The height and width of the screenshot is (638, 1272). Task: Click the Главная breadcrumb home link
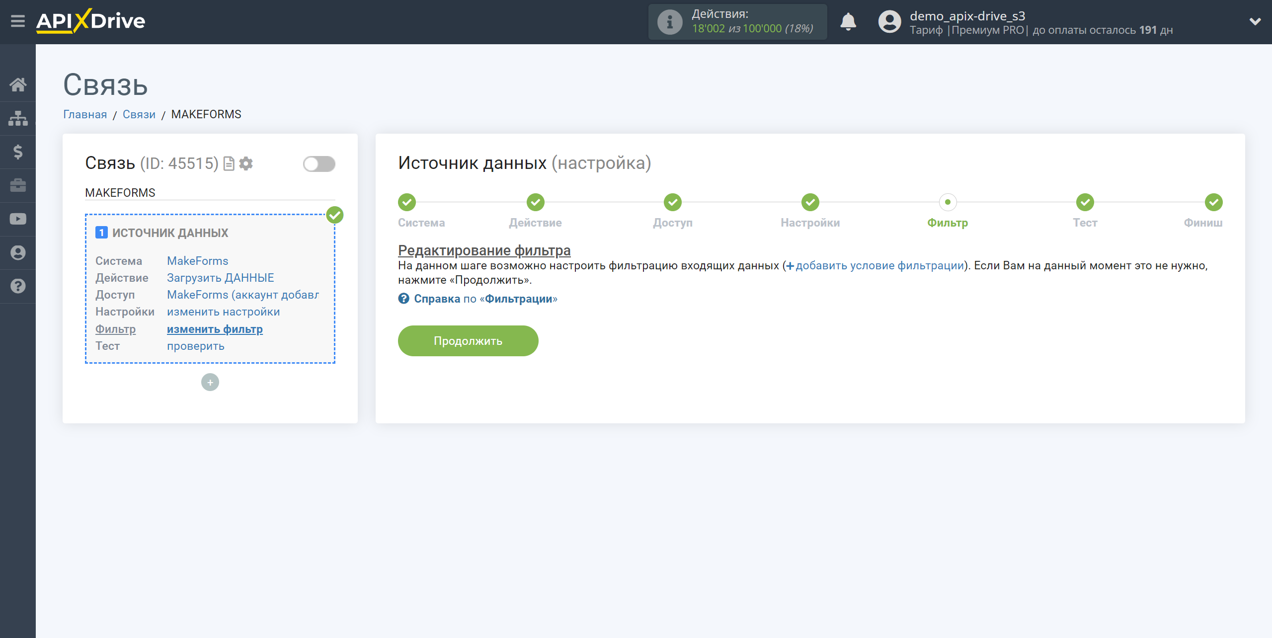point(84,114)
